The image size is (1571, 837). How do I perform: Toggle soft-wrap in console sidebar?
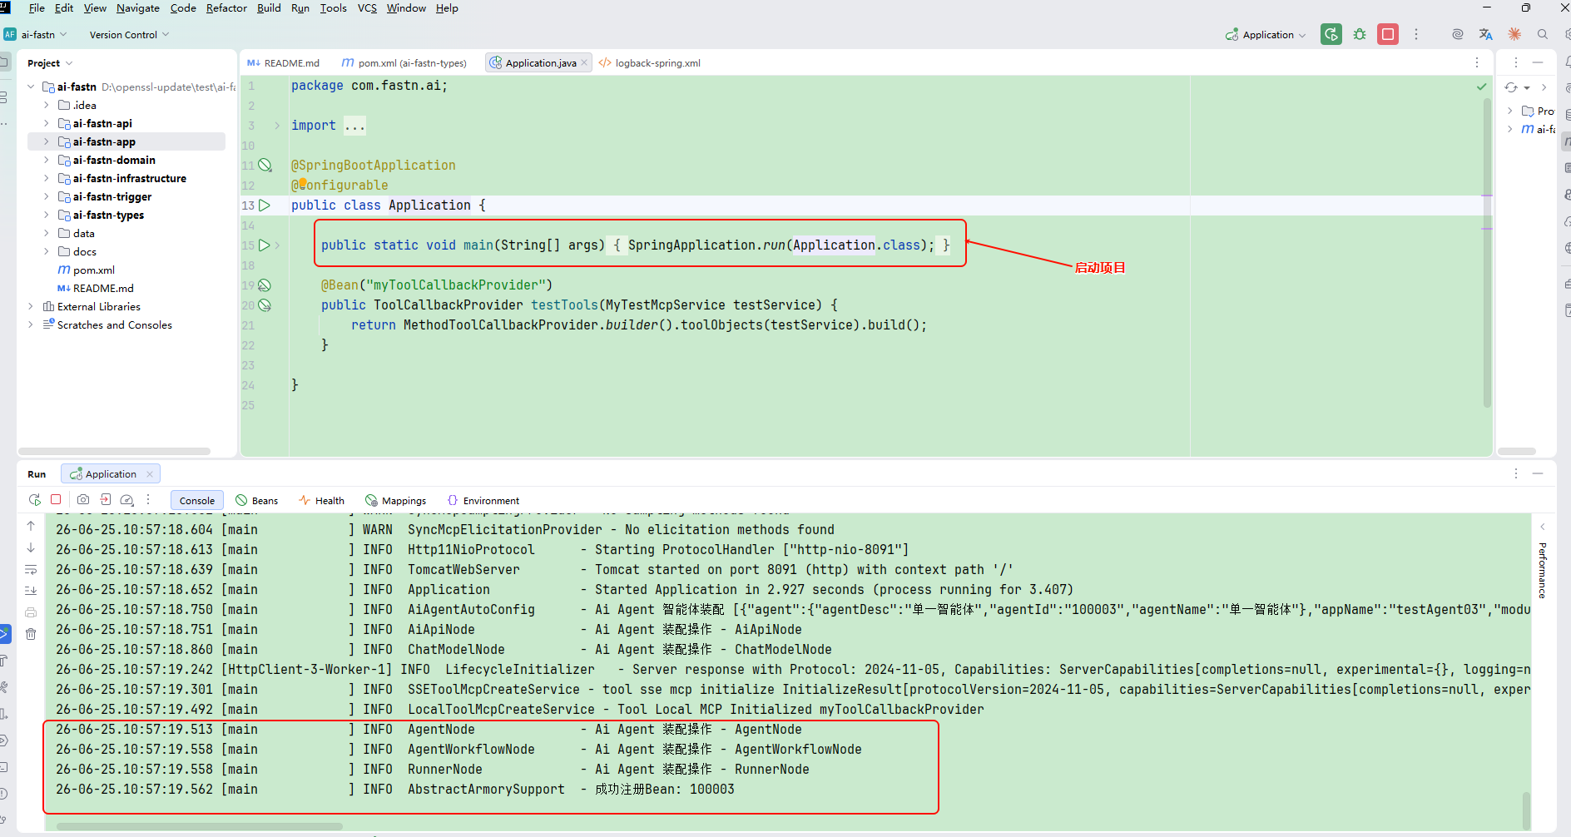pos(31,569)
